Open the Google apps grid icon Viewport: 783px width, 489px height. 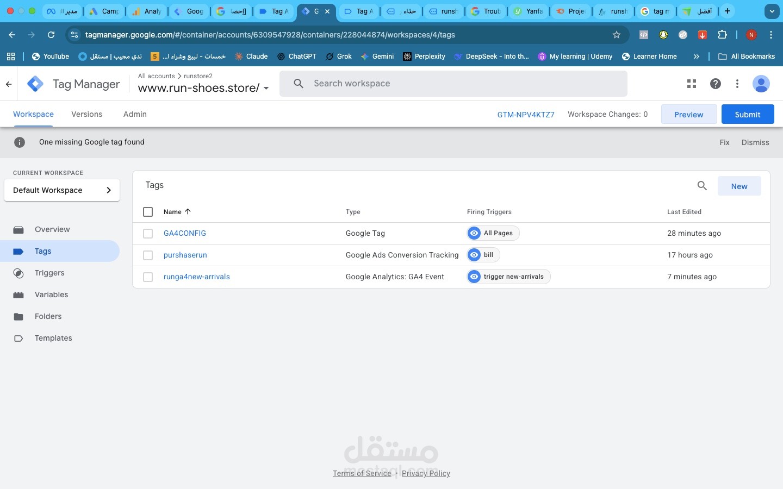(x=692, y=84)
